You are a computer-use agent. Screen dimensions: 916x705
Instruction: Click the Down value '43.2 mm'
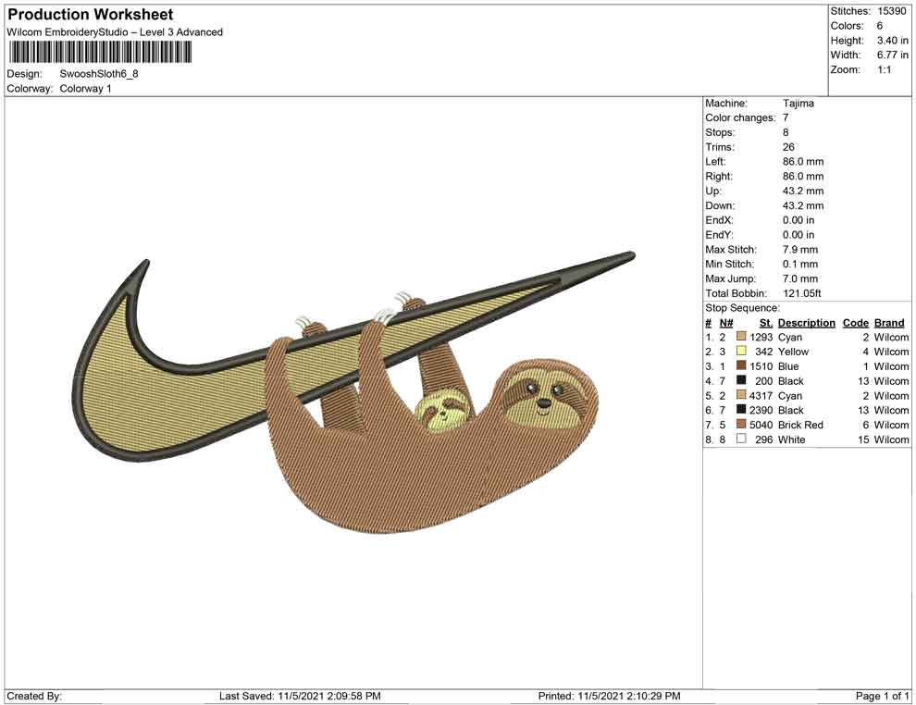803,205
